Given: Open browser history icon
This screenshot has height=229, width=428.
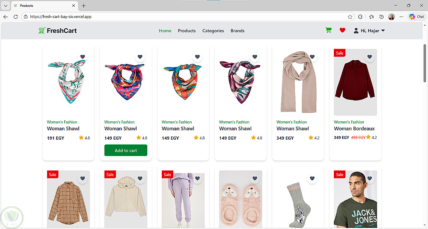Looking at the screenshot, I should click(381, 17).
